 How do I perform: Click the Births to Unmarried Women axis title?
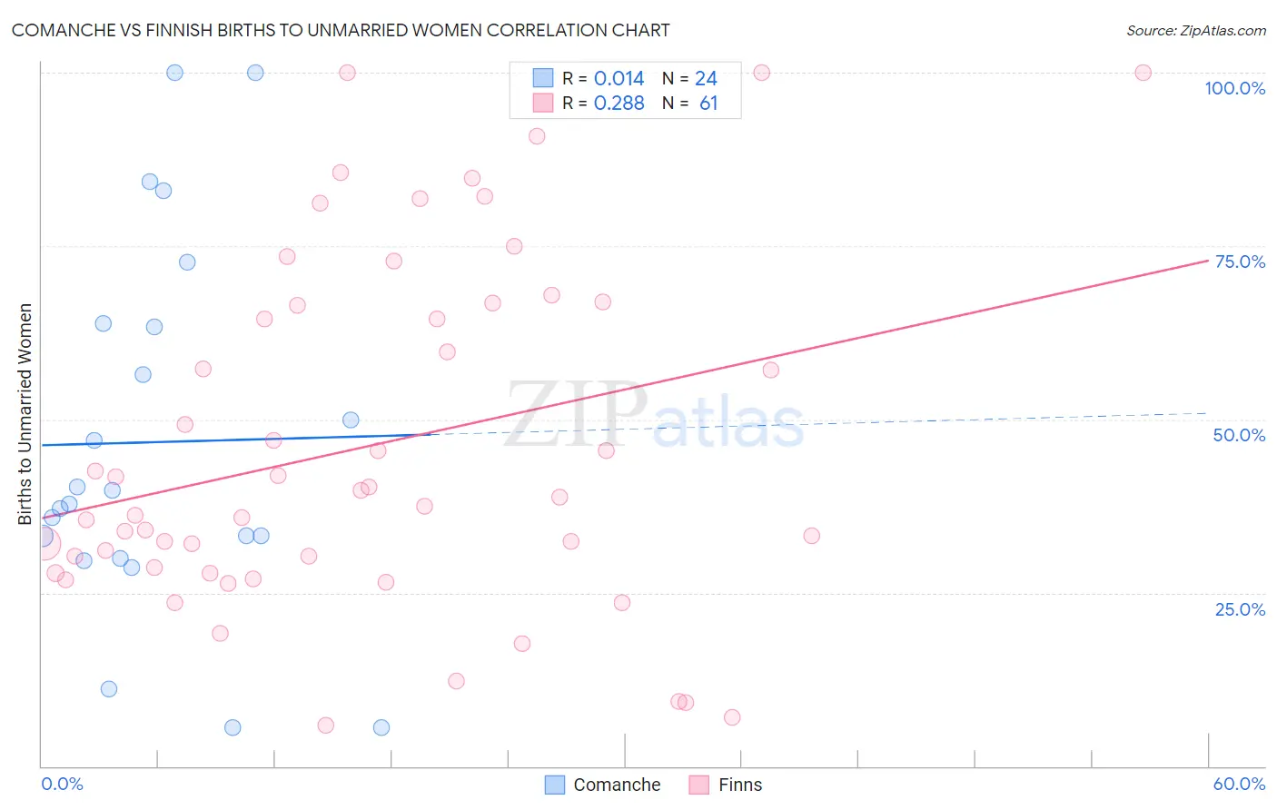(25, 414)
